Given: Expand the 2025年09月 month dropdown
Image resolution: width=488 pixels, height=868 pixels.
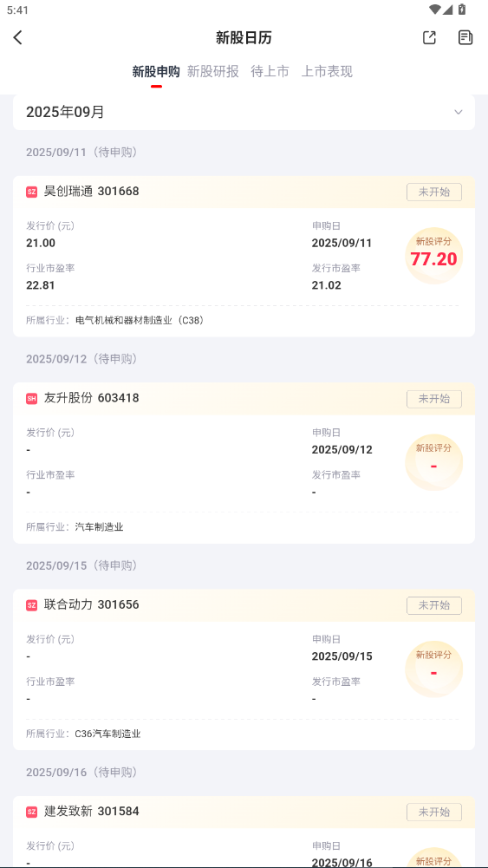Looking at the screenshot, I should 244,113.
